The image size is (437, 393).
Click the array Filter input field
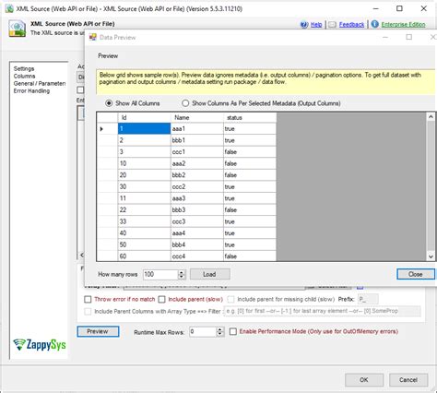click(x=323, y=311)
